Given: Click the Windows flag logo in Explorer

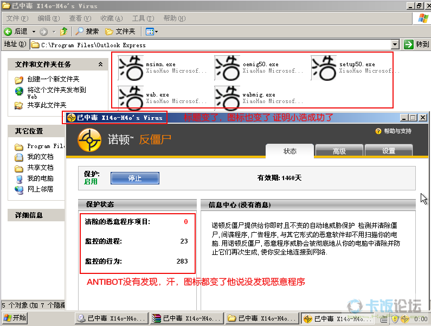Looking at the screenshot, I should [423, 18].
